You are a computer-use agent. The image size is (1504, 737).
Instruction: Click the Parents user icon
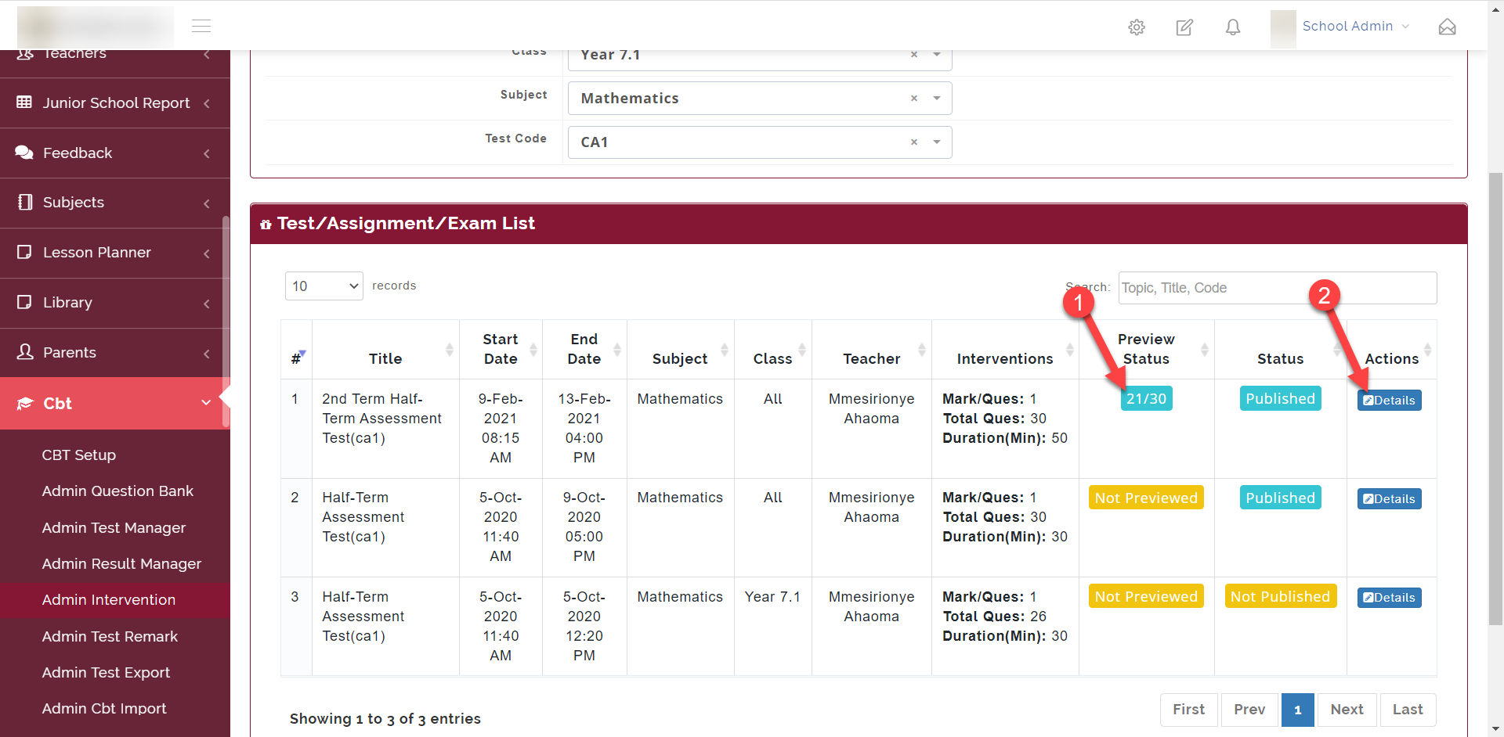pyautogui.click(x=25, y=351)
